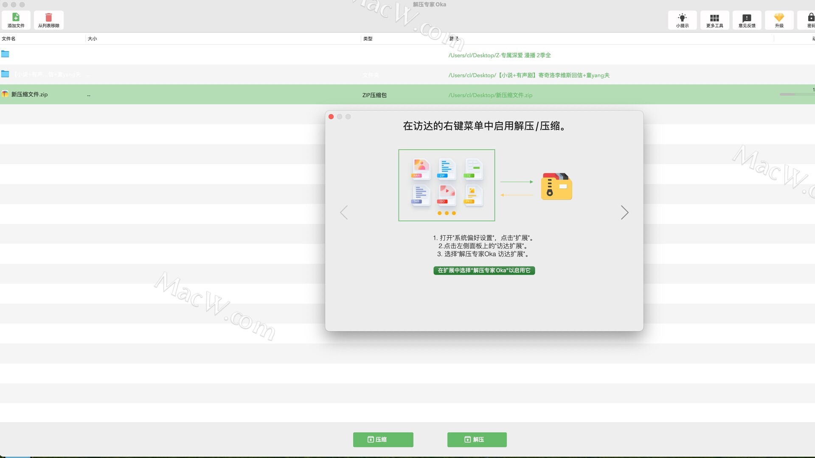The width and height of the screenshot is (815, 458).
Task: Go to previous tip with left arrow
Action: 344,212
